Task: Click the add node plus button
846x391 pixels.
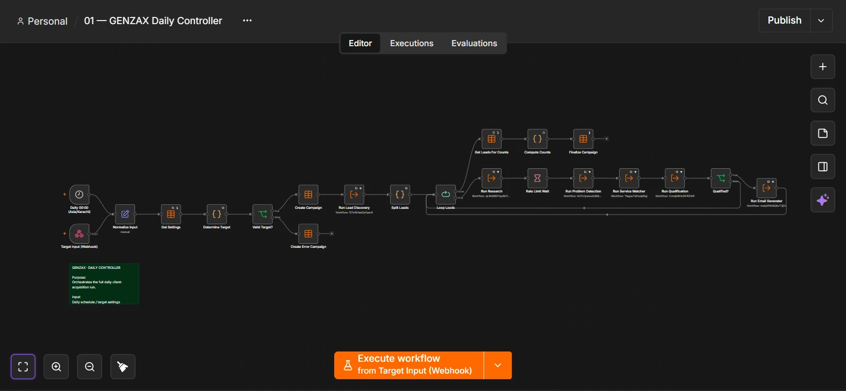Action: pyautogui.click(x=823, y=67)
